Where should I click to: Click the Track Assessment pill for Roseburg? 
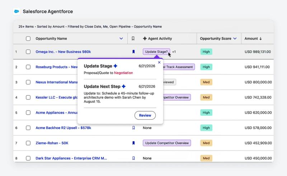[179, 67]
